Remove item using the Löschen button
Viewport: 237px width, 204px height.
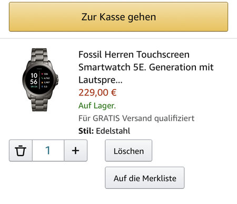[129, 151]
